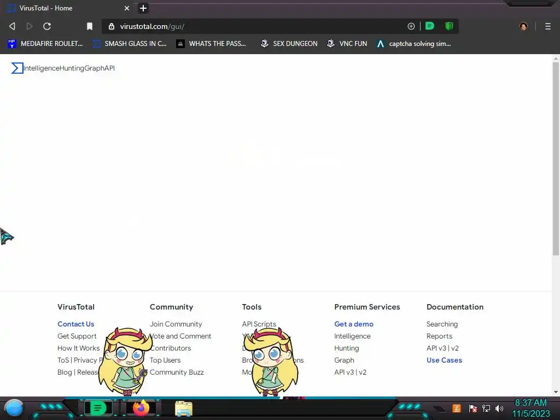The width and height of the screenshot is (560, 420).
Task: Open the SMASH GLASS IN C... bookmark
Action: (x=130, y=44)
